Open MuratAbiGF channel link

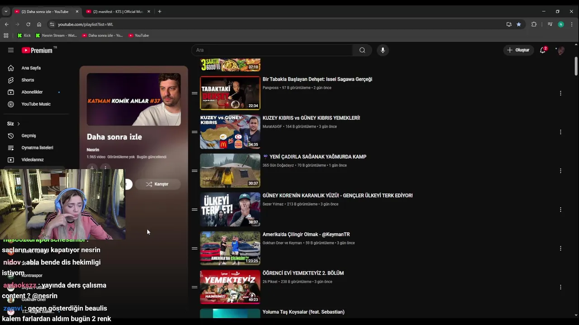click(272, 127)
